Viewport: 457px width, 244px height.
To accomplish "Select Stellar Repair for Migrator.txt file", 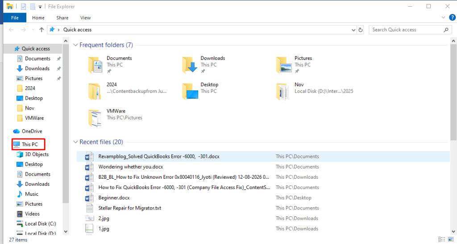I will (130, 208).
